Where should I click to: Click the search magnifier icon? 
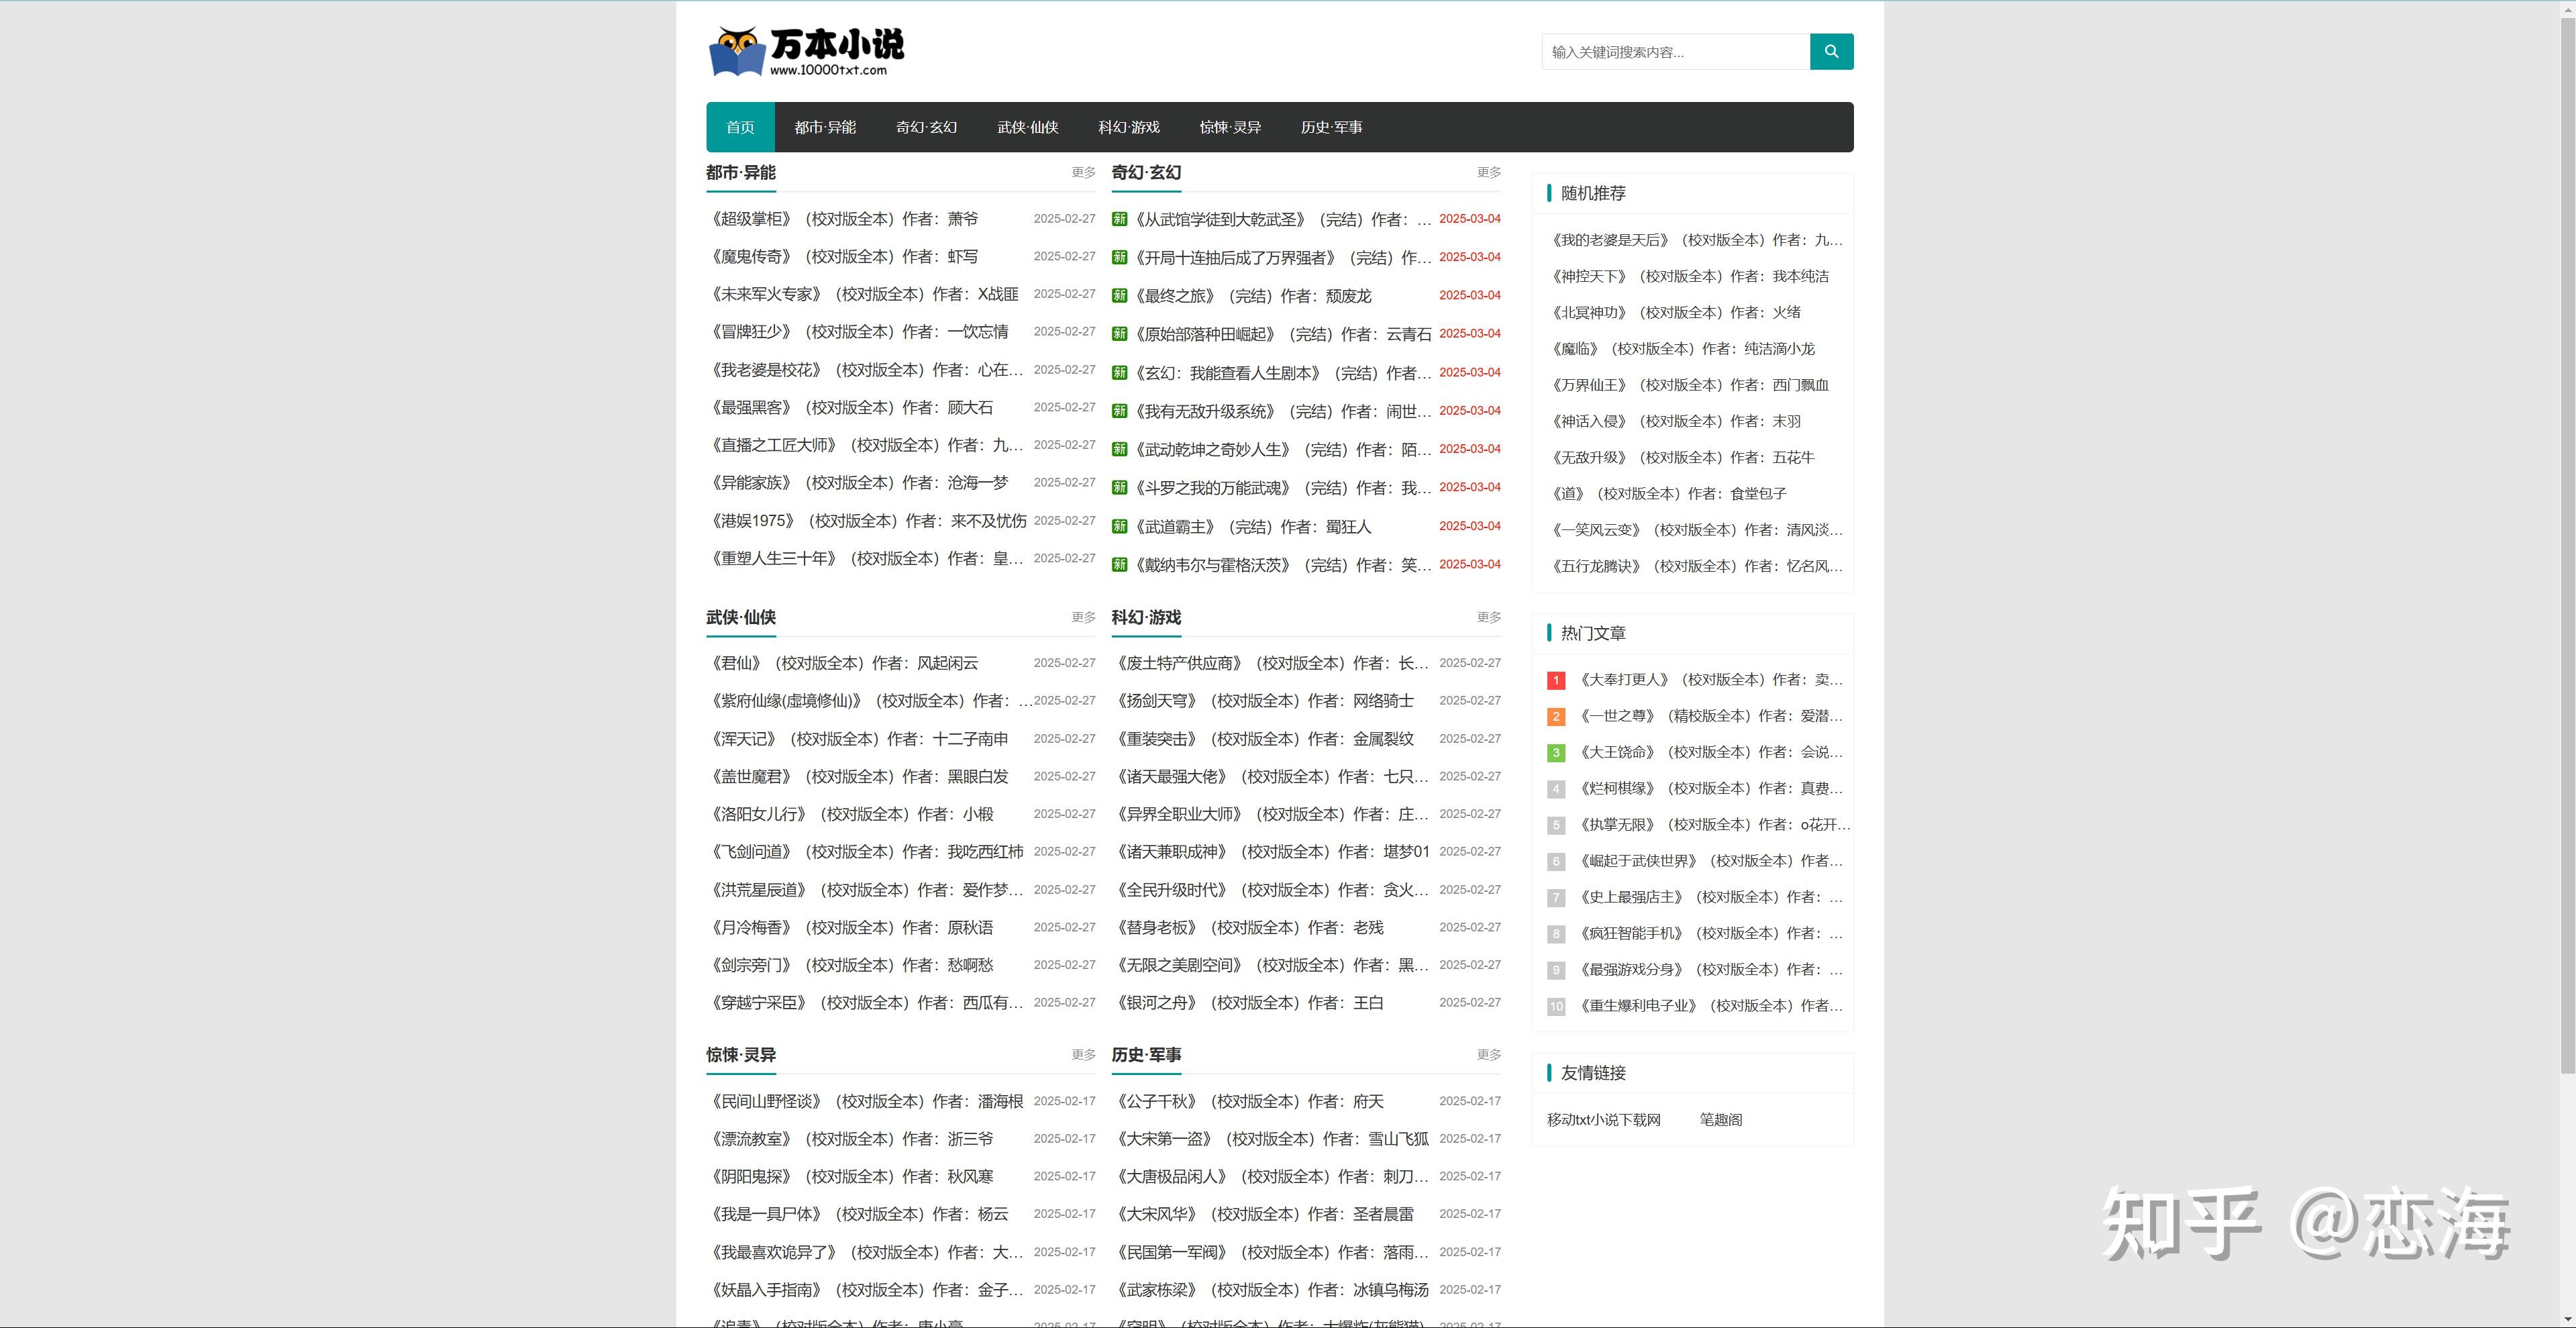click(x=1831, y=51)
